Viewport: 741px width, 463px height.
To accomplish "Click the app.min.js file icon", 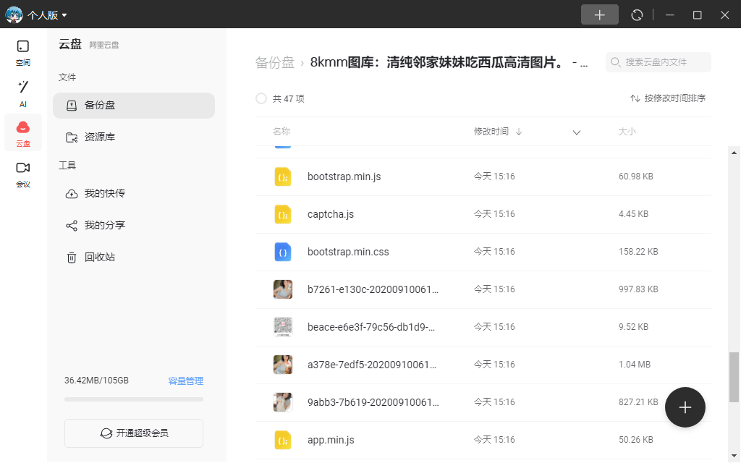I will pyautogui.click(x=283, y=441).
